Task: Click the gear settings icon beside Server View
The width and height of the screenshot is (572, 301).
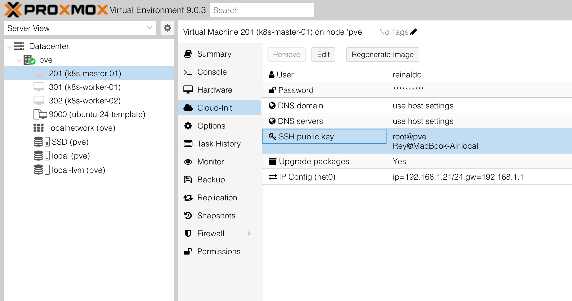Action: (x=167, y=28)
